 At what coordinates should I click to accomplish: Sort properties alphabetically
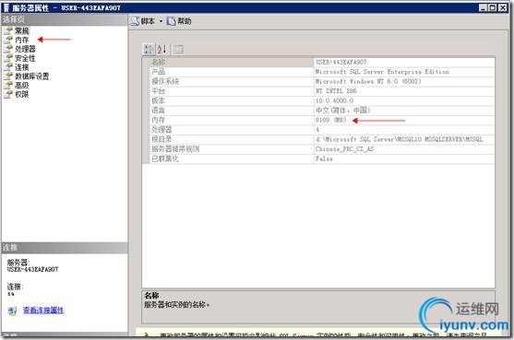(161, 50)
